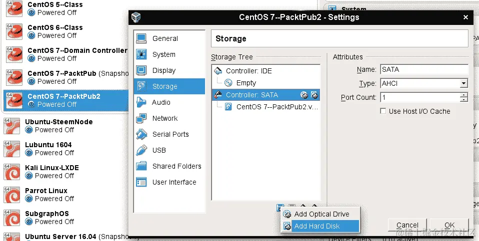Viewport: 479px width, 241px height.
Task: Select Ubuntu Server 16.04 virtual machine
Action: (x=65, y=237)
